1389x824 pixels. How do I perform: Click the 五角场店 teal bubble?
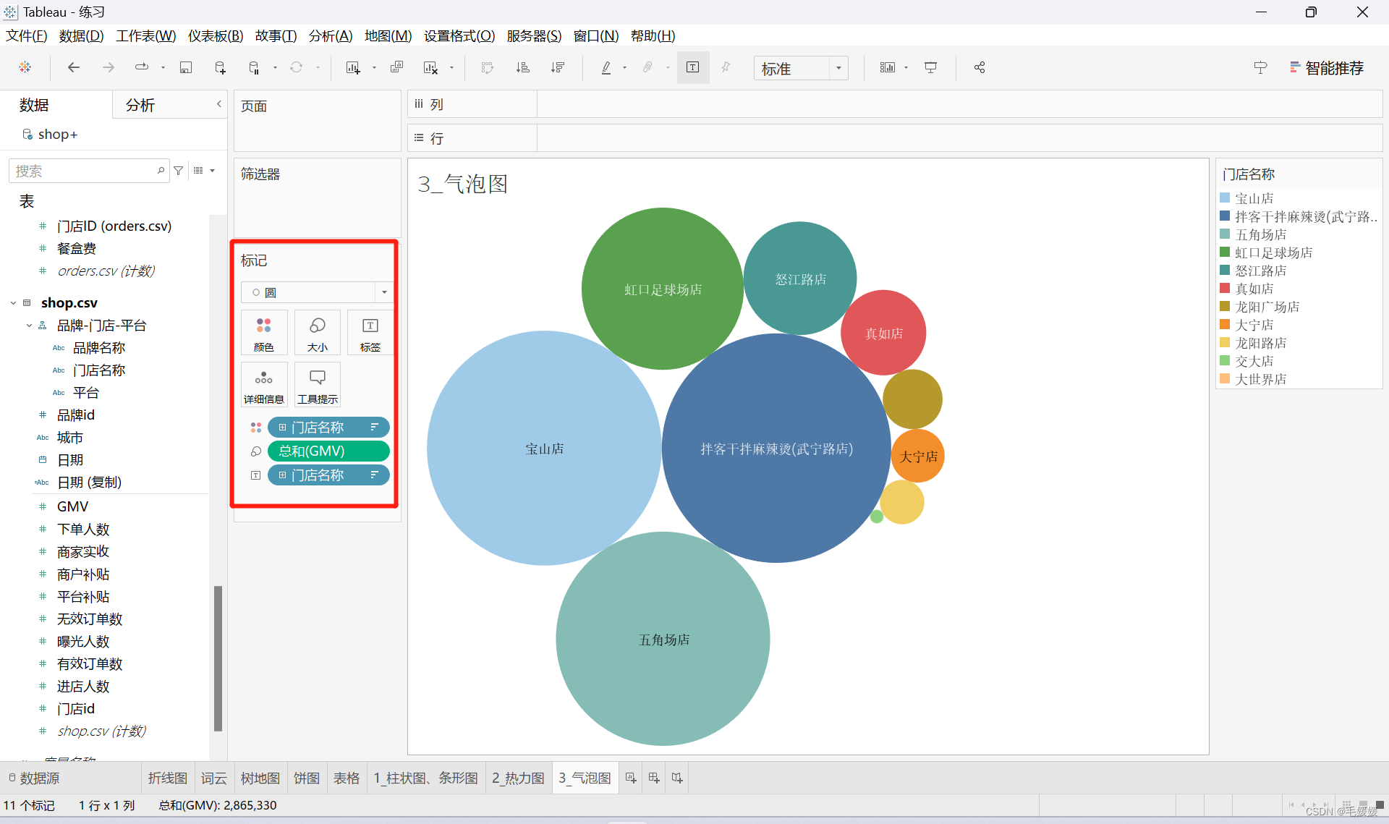(x=663, y=639)
